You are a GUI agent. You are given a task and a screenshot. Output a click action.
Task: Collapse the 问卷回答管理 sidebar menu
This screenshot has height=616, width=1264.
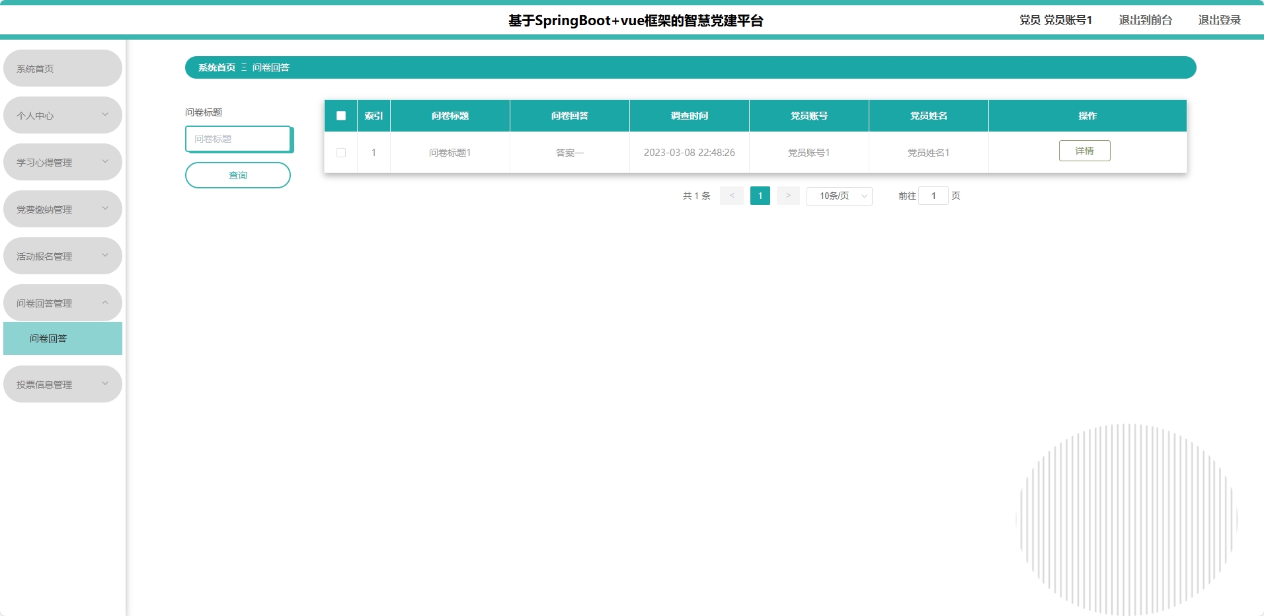pos(63,303)
